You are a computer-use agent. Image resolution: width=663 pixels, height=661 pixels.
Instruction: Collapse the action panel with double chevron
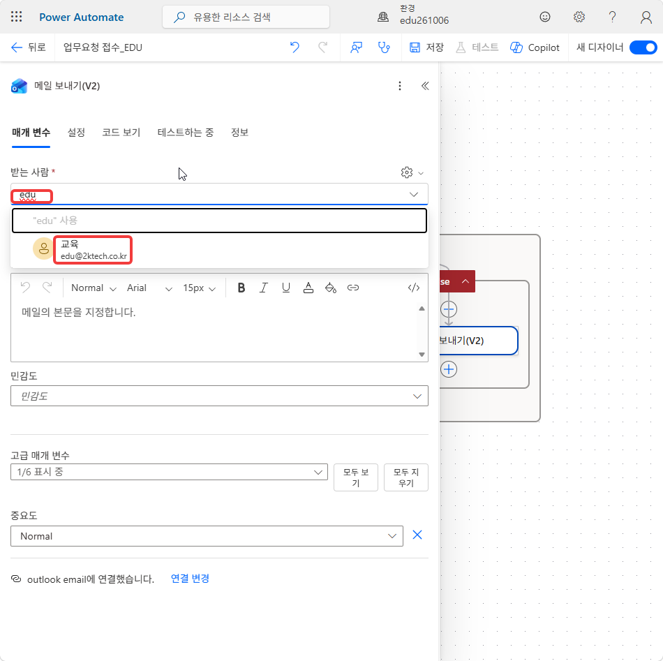click(425, 87)
